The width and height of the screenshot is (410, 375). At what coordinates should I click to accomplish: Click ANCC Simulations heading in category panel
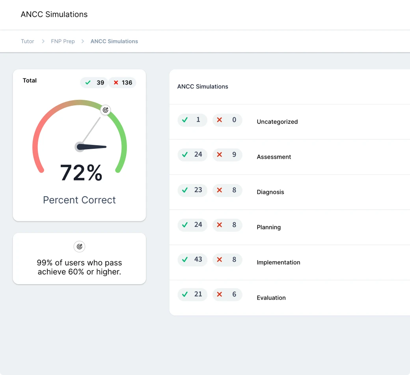pyautogui.click(x=203, y=87)
